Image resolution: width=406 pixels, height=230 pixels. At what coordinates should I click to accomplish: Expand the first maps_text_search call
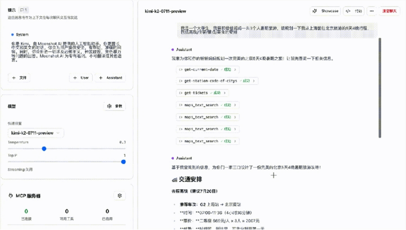(208, 105)
